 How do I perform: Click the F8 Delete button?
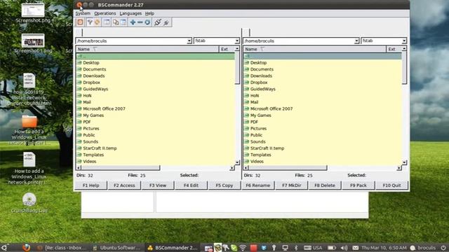pos(325,185)
